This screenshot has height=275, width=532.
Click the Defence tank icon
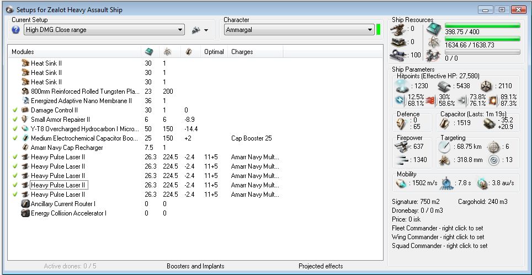click(x=402, y=124)
